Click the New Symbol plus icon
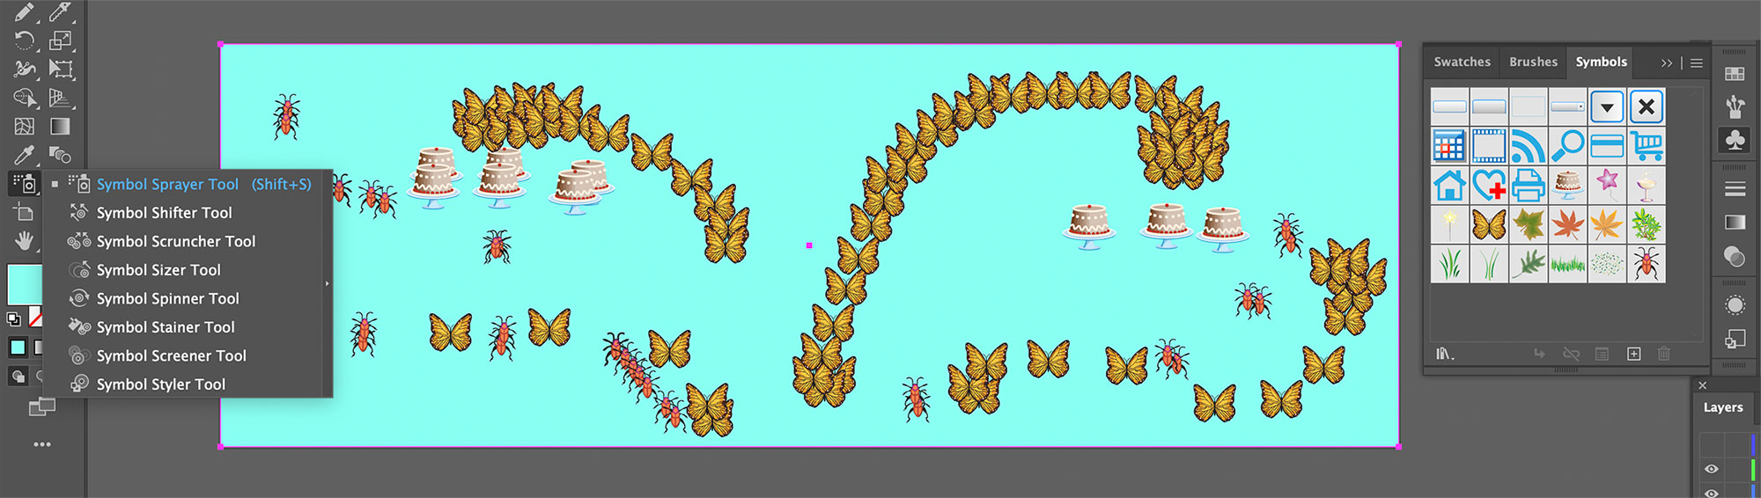The height and width of the screenshot is (498, 1761). tap(1633, 354)
